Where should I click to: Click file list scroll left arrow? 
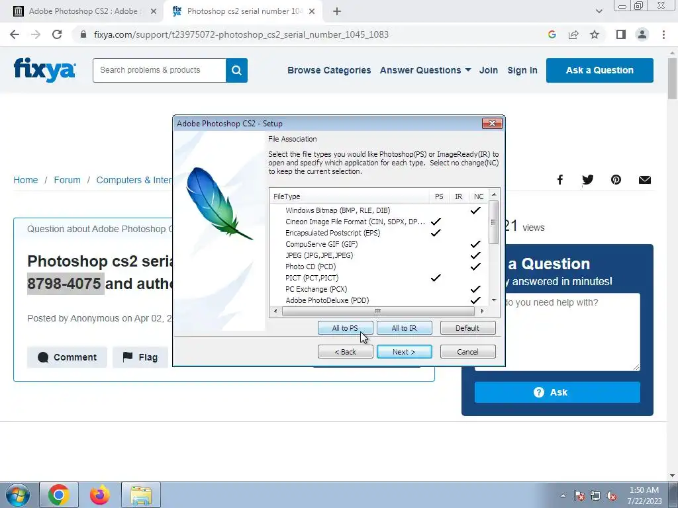[276, 311]
